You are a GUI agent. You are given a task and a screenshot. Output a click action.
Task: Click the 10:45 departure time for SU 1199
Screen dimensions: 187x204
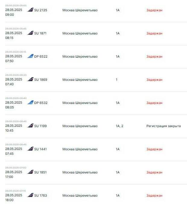9,130
